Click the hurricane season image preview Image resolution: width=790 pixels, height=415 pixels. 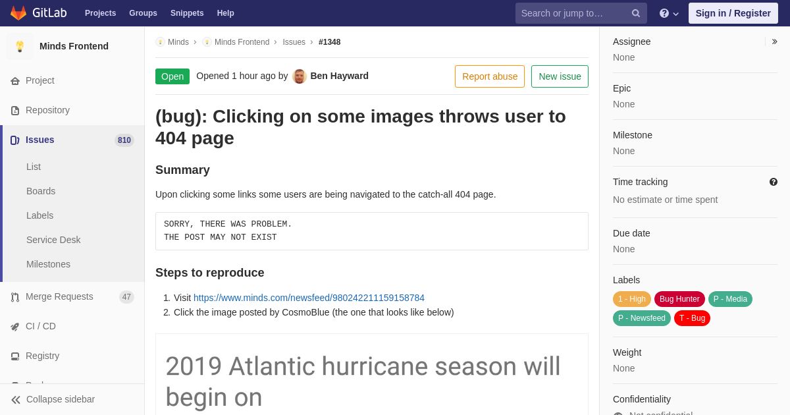coord(372,374)
